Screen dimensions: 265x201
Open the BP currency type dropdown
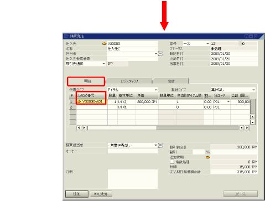point(103,64)
